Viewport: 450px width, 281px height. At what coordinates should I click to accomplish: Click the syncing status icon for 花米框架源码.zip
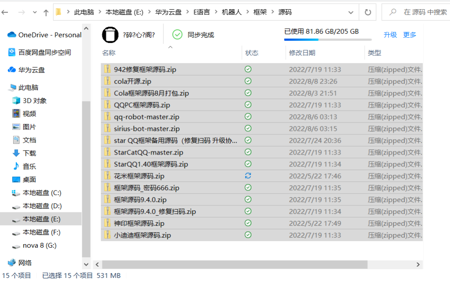(x=248, y=176)
